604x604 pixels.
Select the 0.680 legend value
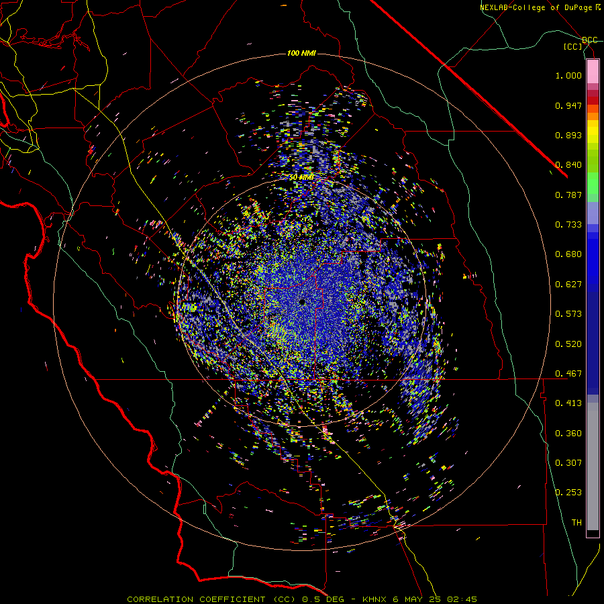click(x=568, y=254)
